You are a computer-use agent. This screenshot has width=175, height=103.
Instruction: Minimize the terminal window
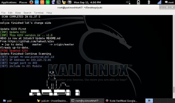click(162, 7)
